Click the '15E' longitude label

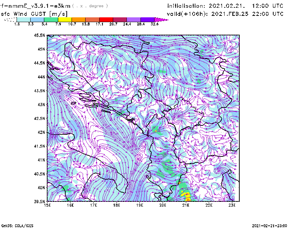tap(47, 205)
